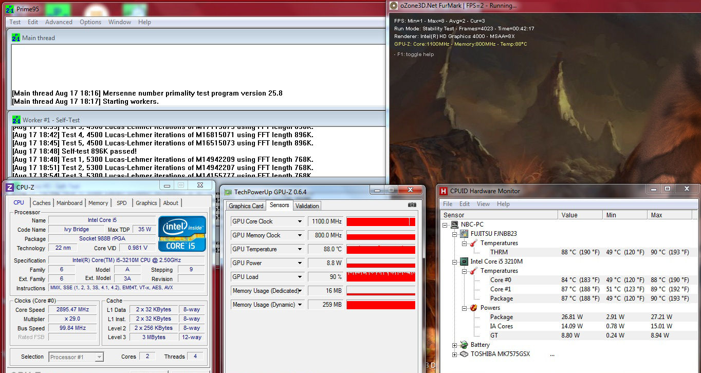Switch to the Memory tab in CPU-Z
The width and height of the screenshot is (701, 373).
(x=98, y=203)
